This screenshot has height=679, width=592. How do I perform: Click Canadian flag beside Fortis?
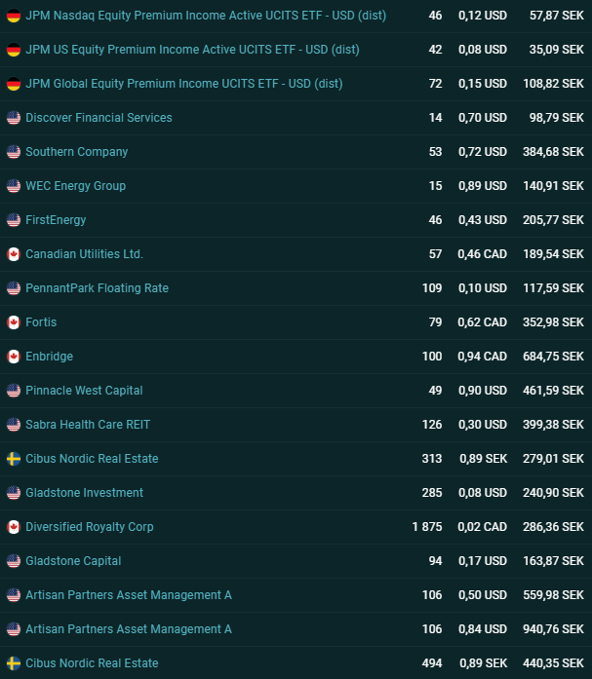14,322
